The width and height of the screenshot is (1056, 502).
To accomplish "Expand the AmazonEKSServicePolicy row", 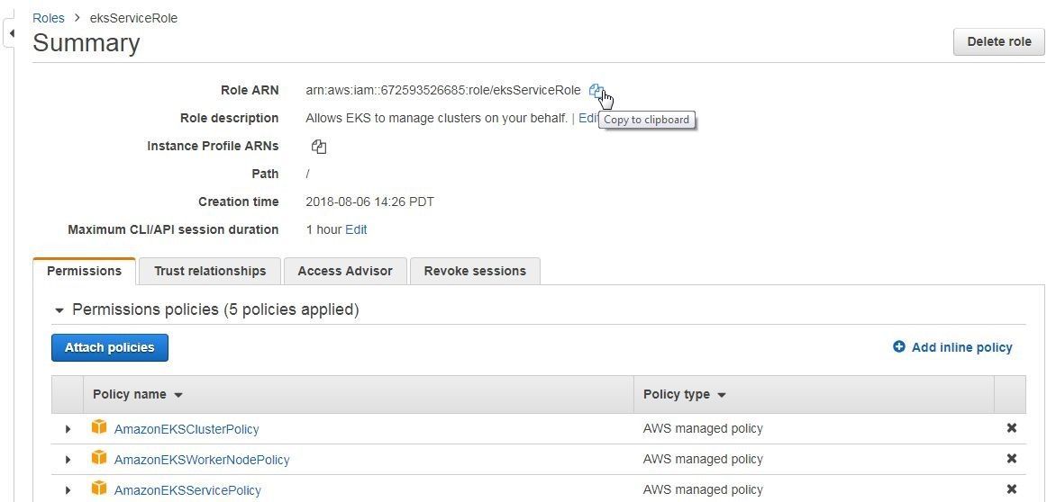I will click(68, 490).
